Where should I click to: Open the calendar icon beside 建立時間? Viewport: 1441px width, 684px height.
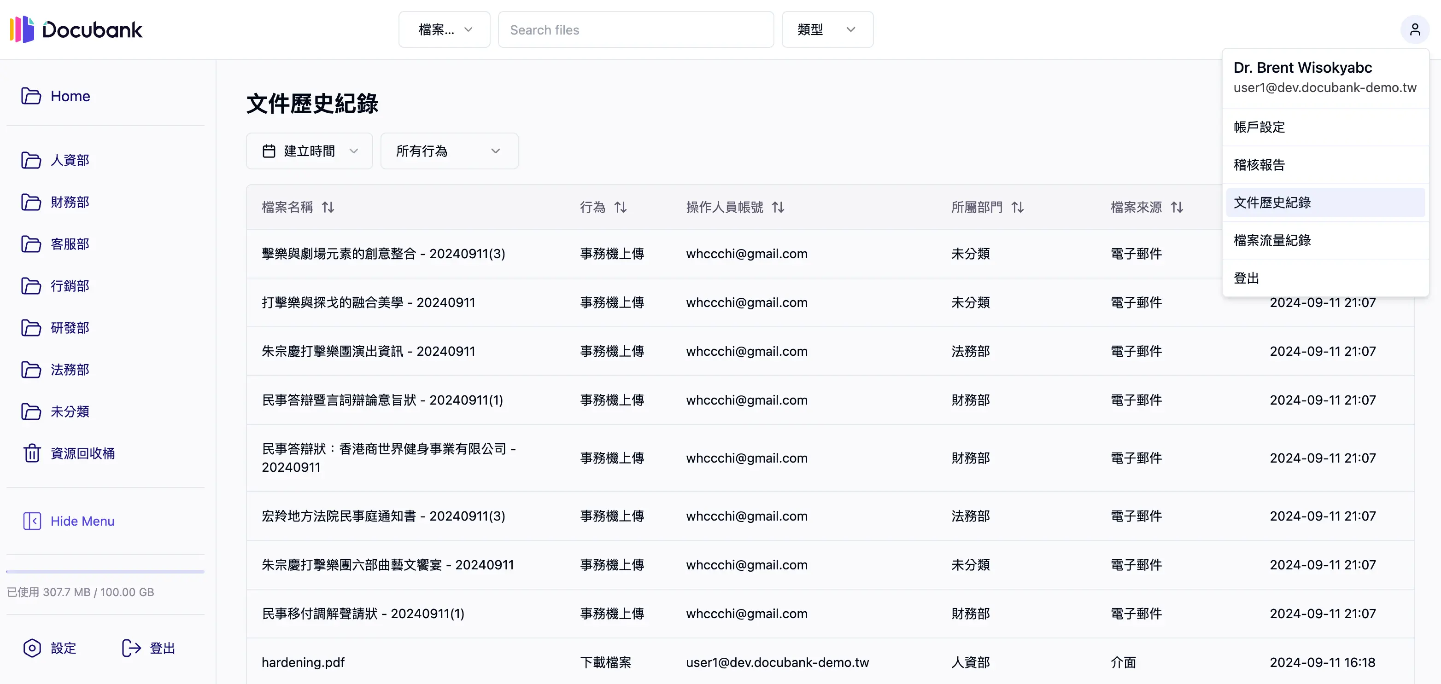269,151
